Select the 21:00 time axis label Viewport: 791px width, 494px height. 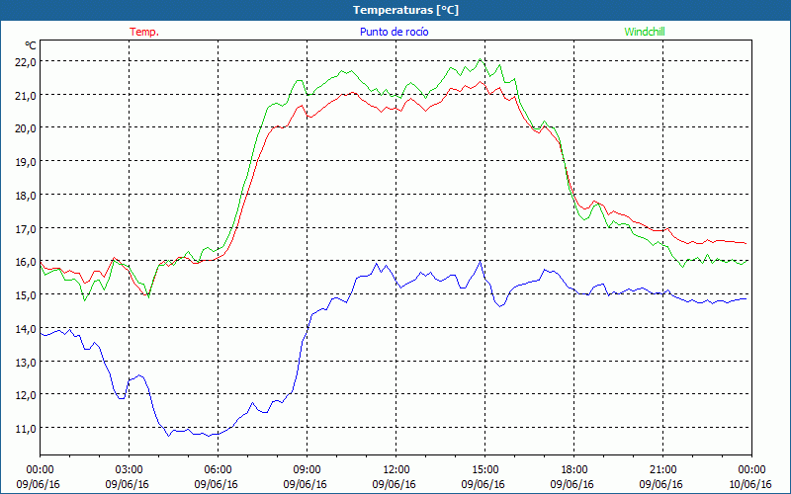(662, 469)
